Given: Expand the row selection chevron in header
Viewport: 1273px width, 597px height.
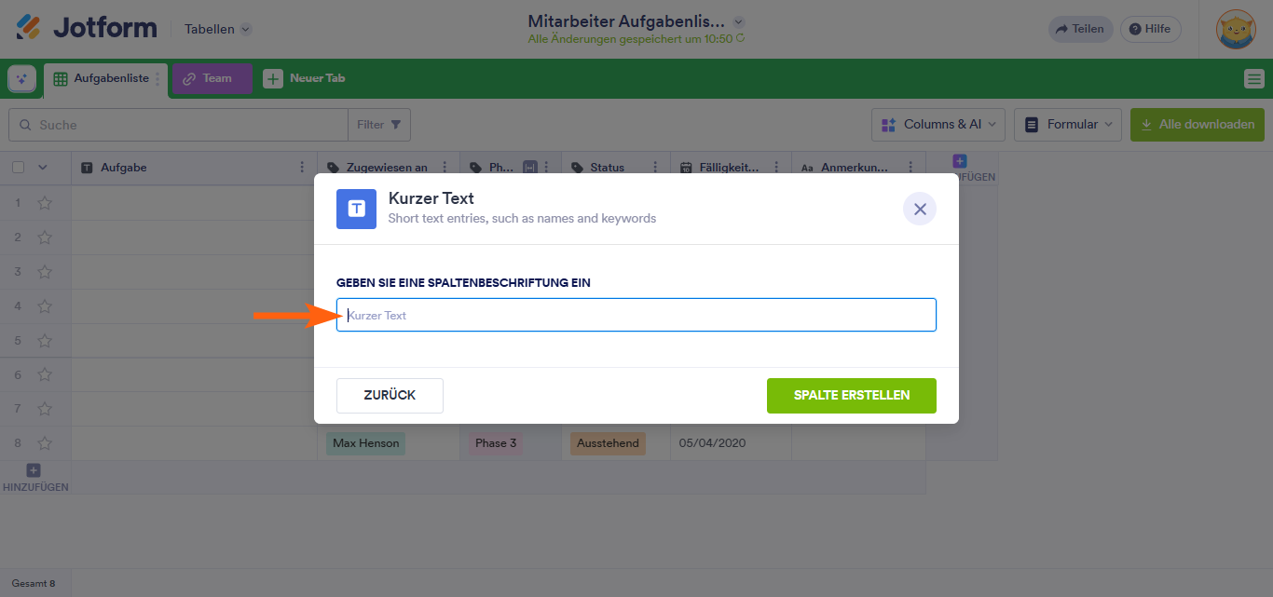Looking at the screenshot, I should pos(42,168).
